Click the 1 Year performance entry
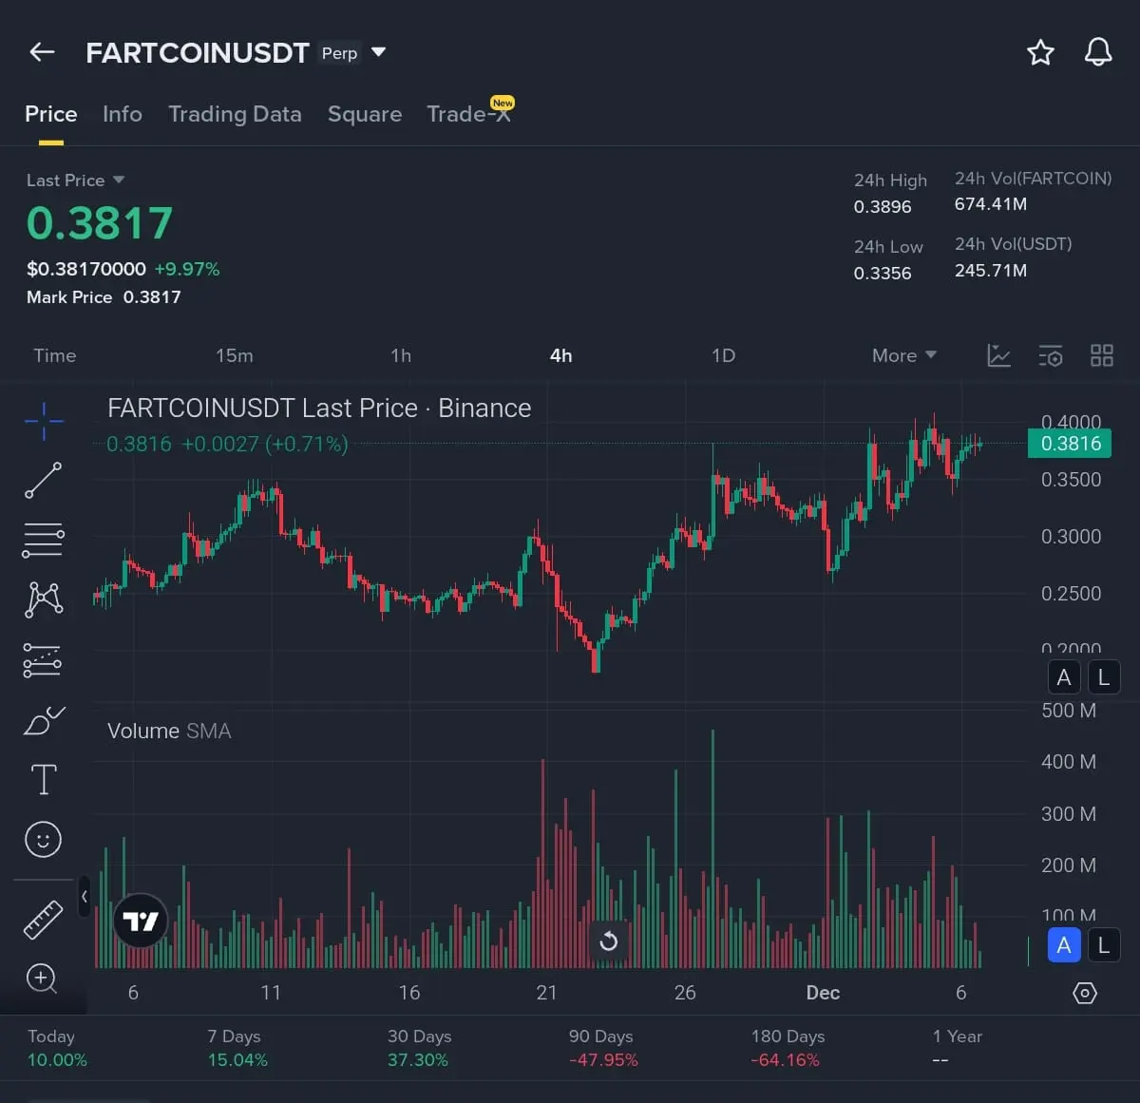Screen dimensions: 1140x1103 (x=958, y=1048)
